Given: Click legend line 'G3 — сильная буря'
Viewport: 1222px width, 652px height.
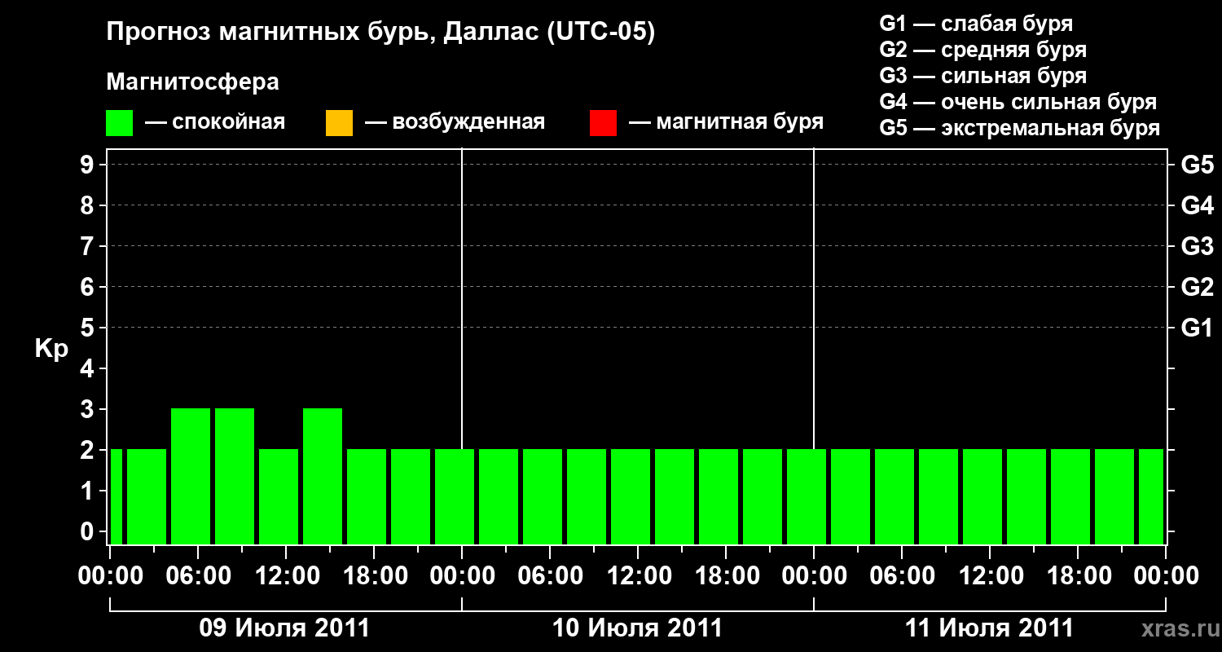Looking at the screenshot, I should click(x=983, y=76).
